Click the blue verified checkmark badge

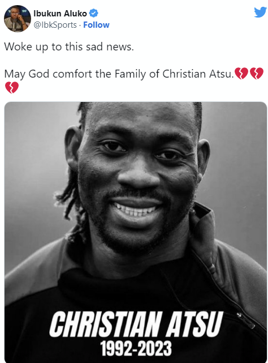pos(94,13)
